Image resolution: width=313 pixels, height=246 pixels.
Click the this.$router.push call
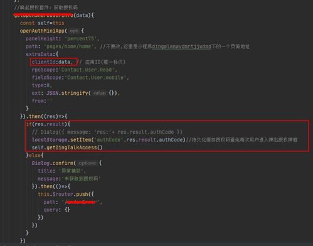click(x=63, y=195)
